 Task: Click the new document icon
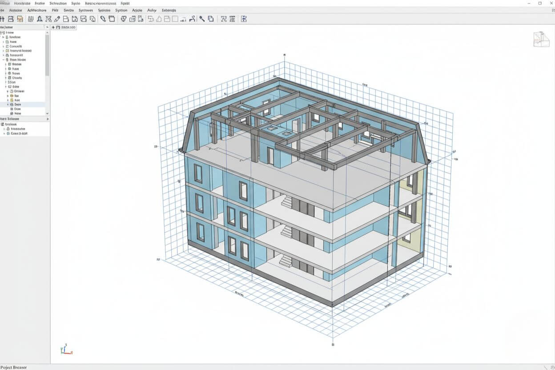[x=66, y=19]
